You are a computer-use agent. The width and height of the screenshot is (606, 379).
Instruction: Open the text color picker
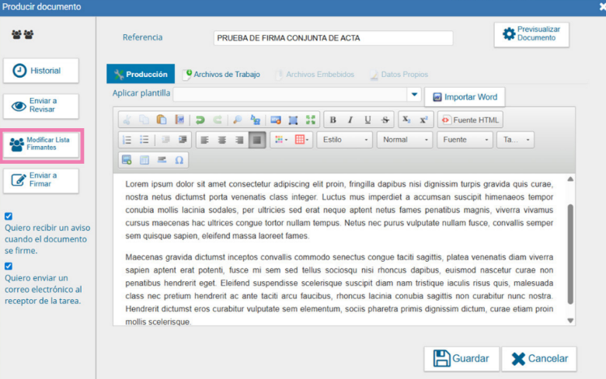280,140
